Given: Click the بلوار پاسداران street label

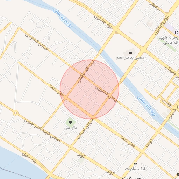Looking at the screenshot, I should 162,25.
